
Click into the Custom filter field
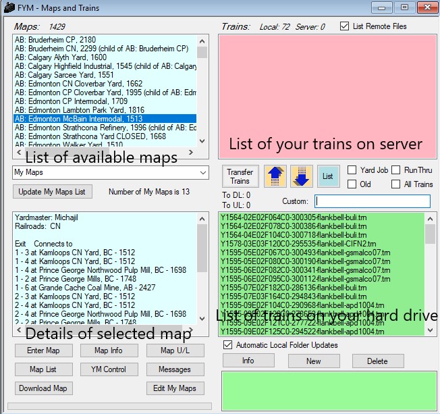pos(373,201)
